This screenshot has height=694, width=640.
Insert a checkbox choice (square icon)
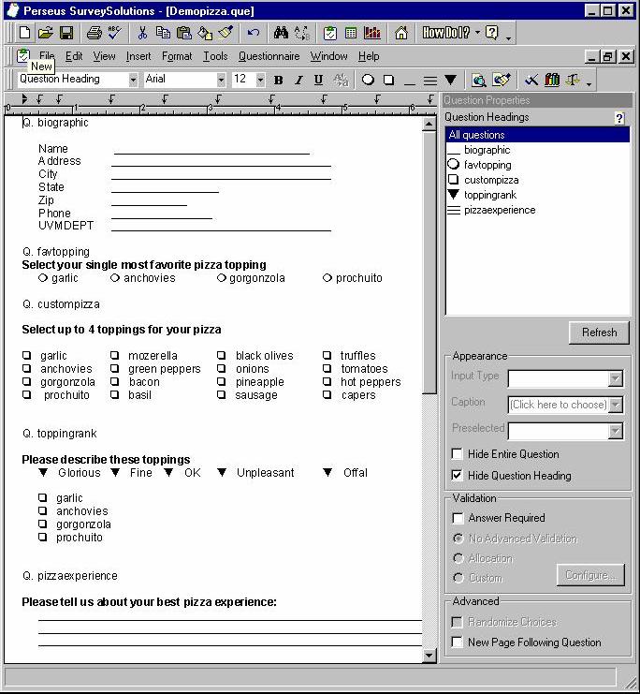pos(388,81)
